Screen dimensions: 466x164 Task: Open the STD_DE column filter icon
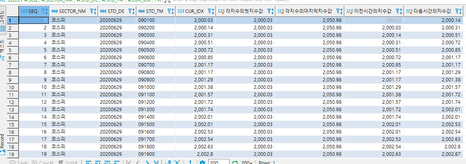[131, 11]
